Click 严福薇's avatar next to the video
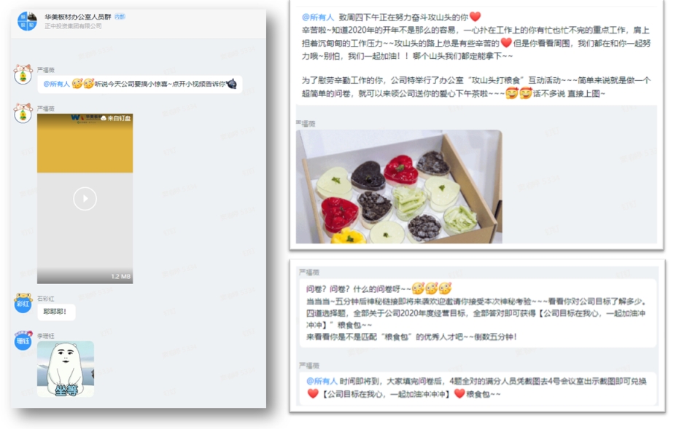 [23, 114]
